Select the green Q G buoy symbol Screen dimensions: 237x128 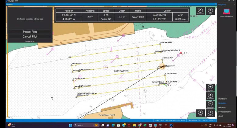(165, 85)
